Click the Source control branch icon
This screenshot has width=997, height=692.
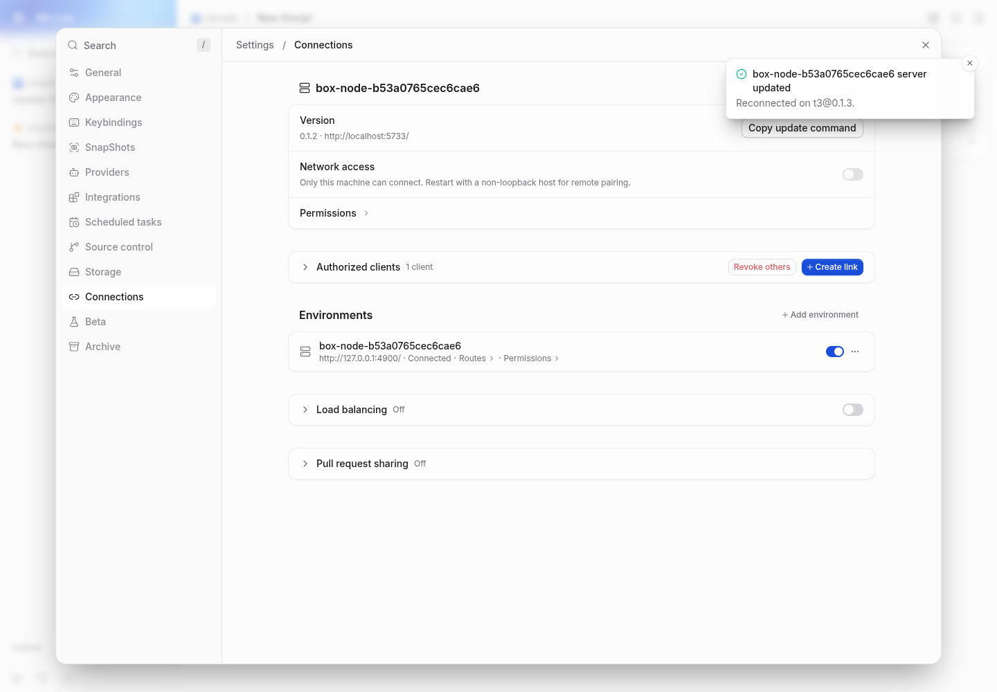click(74, 247)
